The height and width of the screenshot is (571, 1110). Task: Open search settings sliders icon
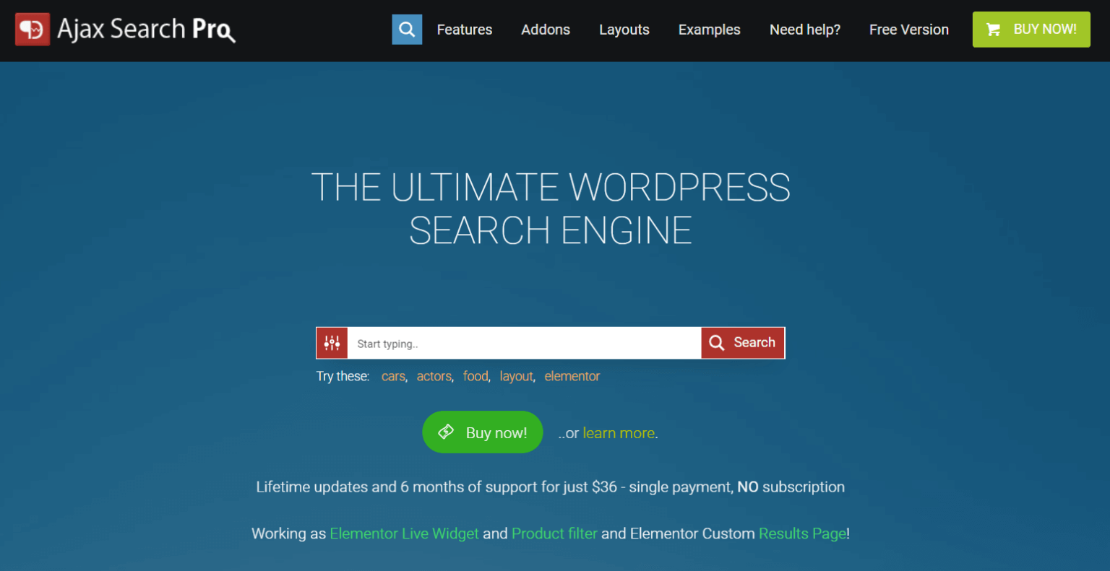[332, 343]
